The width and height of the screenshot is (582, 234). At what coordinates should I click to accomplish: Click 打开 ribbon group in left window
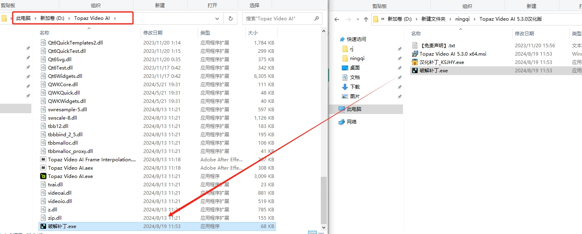tap(212, 5)
